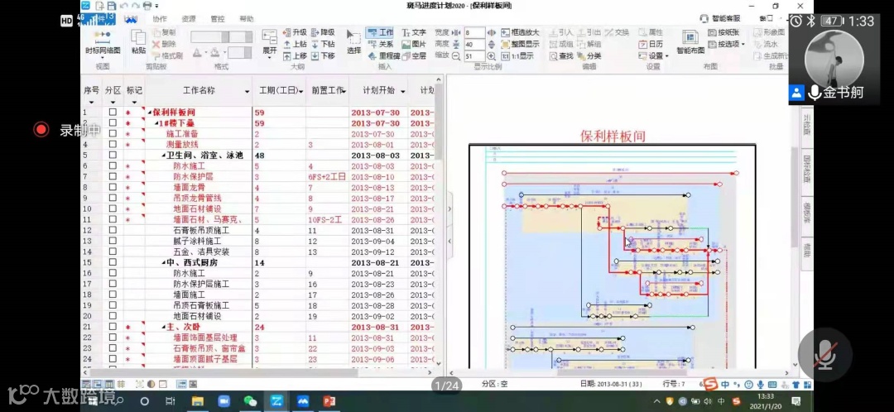
Task: Open the 日历 calendar settings
Action: click(x=651, y=44)
